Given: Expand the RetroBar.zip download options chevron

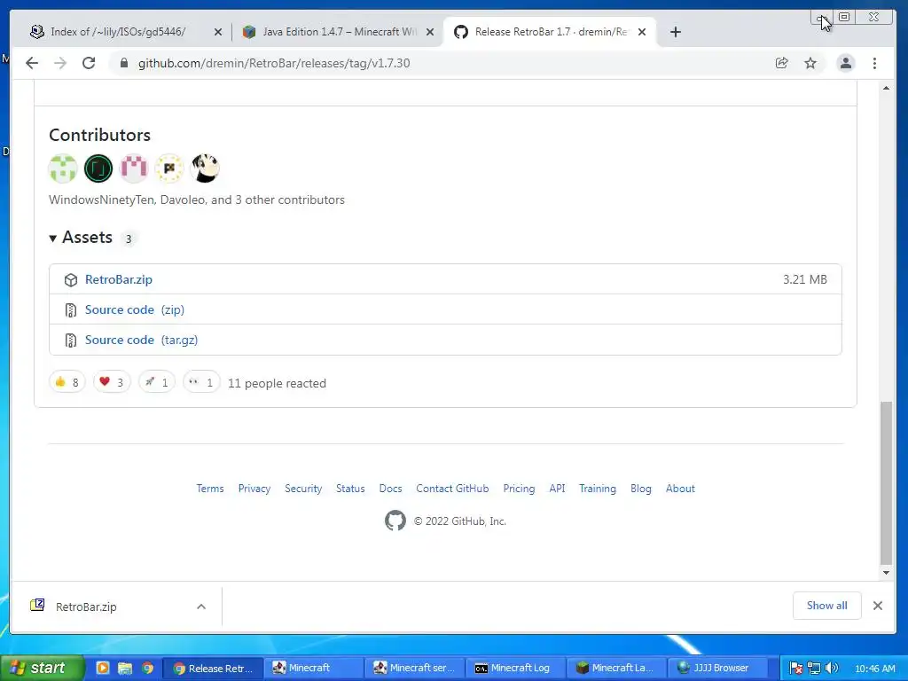Looking at the screenshot, I should tap(201, 607).
